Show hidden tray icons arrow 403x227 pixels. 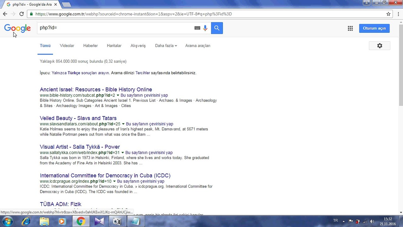click(344, 221)
